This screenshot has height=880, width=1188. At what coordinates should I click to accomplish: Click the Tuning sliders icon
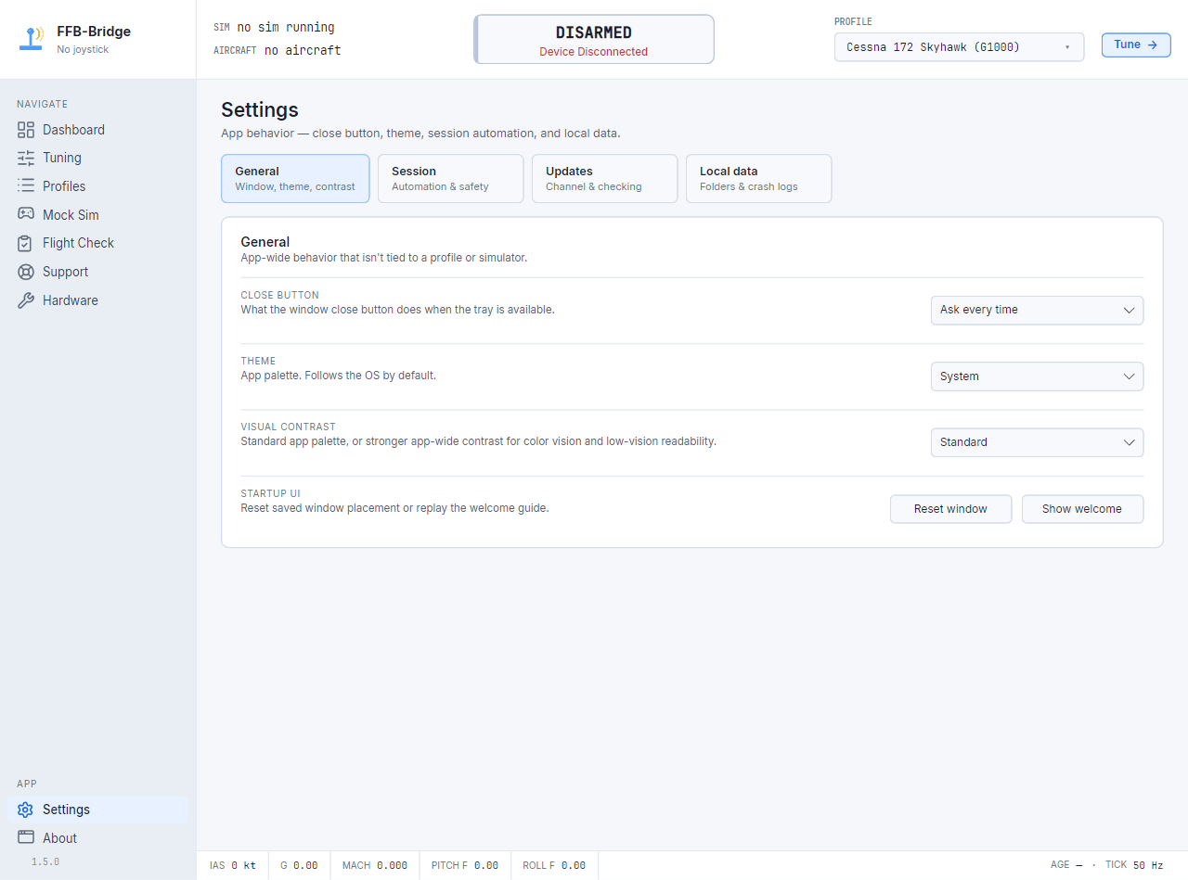coord(26,158)
